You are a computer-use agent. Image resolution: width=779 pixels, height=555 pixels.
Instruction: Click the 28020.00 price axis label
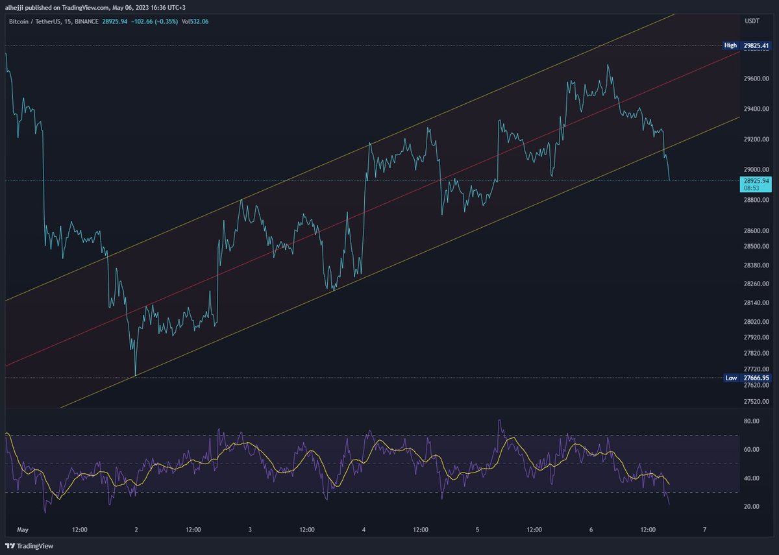pos(756,322)
